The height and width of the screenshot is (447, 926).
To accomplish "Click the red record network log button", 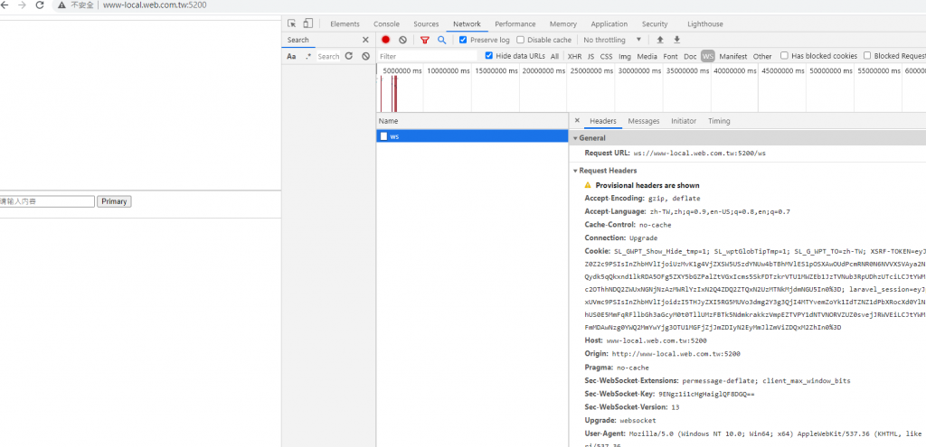I will [x=385, y=40].
